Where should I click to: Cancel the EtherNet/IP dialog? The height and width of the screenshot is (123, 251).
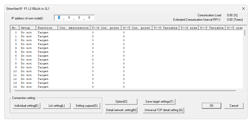[x=234, y=106]
